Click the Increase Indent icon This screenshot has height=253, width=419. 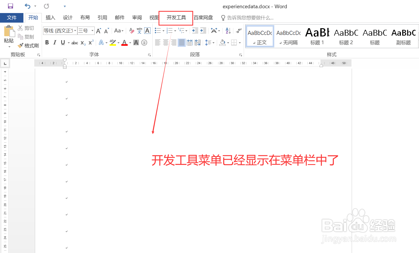point(203,31)
